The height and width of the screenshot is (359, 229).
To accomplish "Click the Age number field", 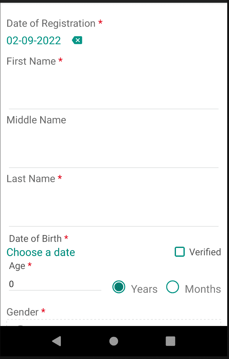I will click(x=55, y=284).
